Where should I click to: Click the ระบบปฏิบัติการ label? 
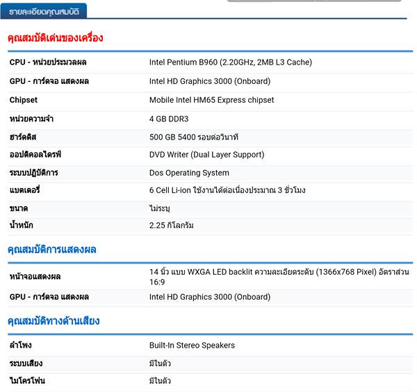34,173
